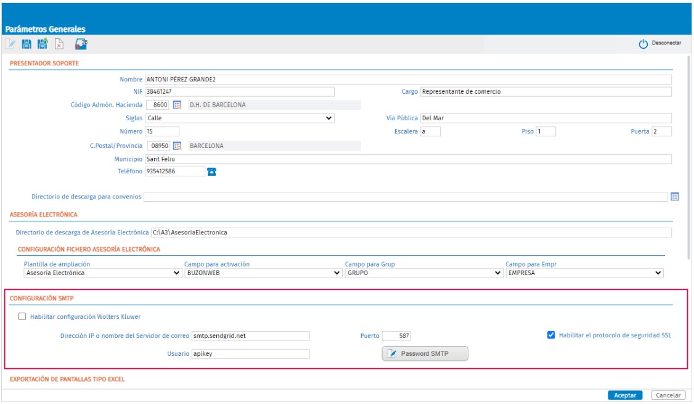Click the Puerta input field
694x404 pixels.
coord(662,131)
